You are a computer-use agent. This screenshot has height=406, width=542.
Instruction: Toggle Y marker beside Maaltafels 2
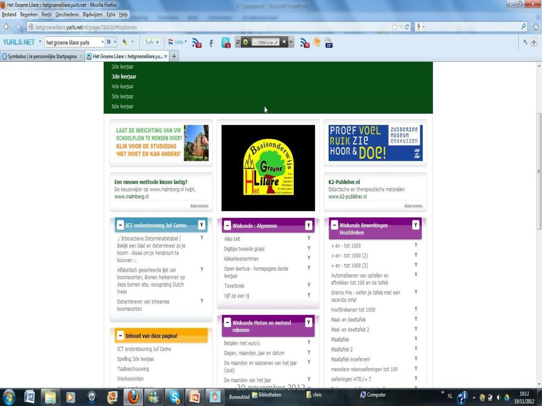pos(416,349)
